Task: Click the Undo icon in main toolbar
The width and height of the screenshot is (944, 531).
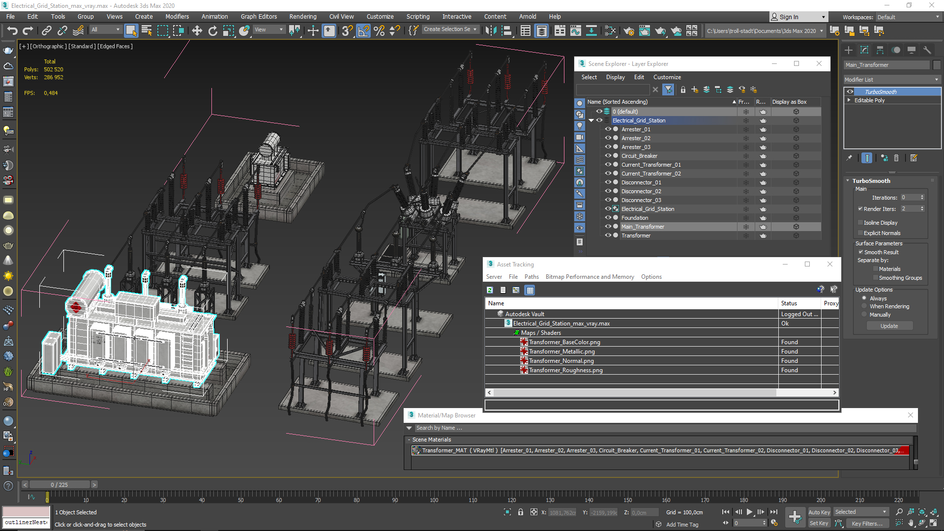Action: (12, 30)
